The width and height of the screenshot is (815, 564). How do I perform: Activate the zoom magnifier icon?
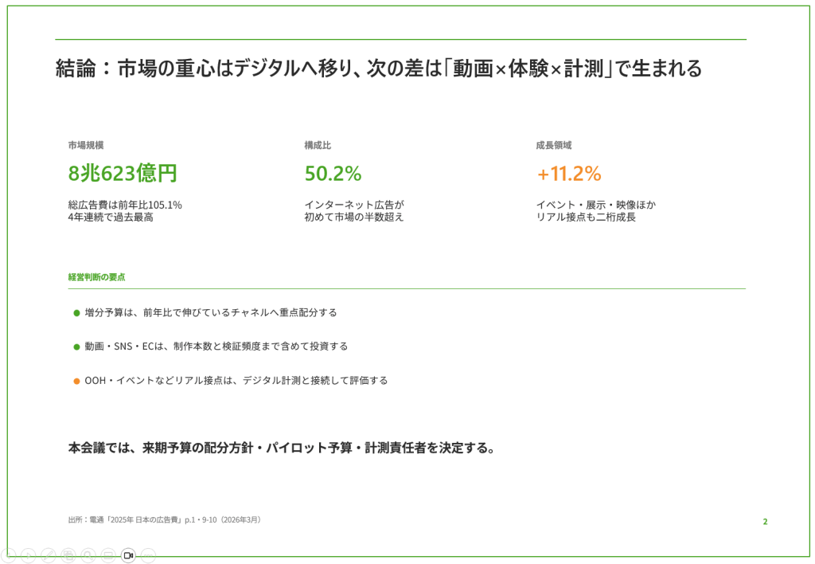[88, 556]
